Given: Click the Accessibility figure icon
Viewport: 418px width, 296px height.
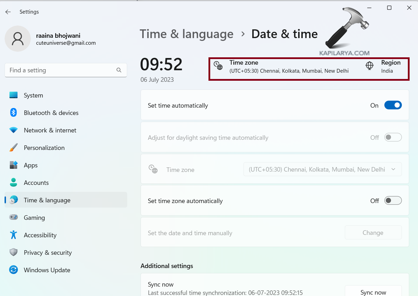Looking at the screenshot, I should 14,235.
